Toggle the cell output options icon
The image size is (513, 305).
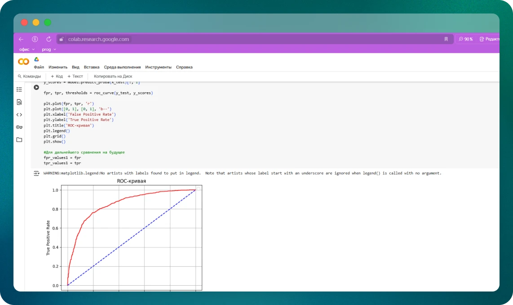point(36,173)
